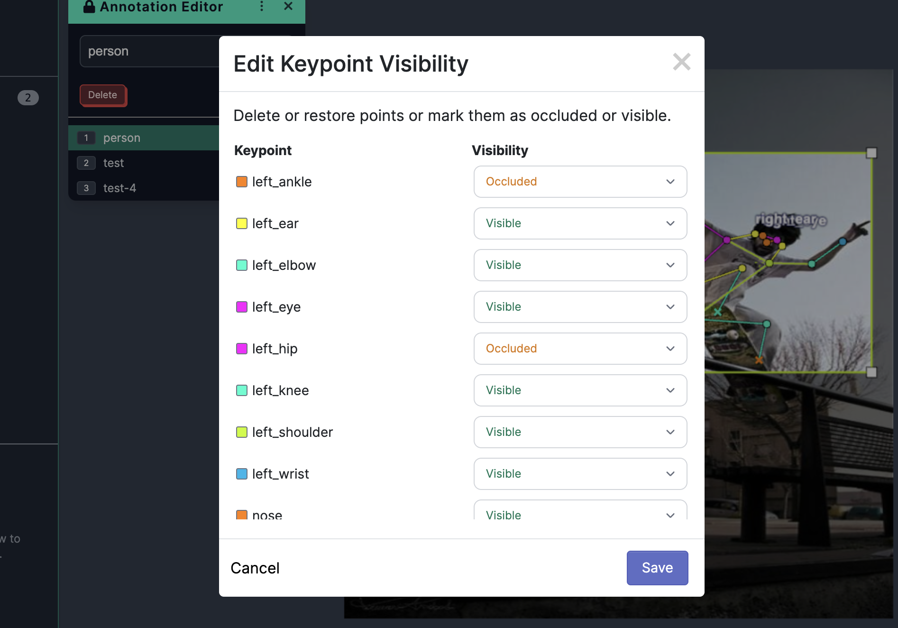Click the Save button

click(657, 568)
